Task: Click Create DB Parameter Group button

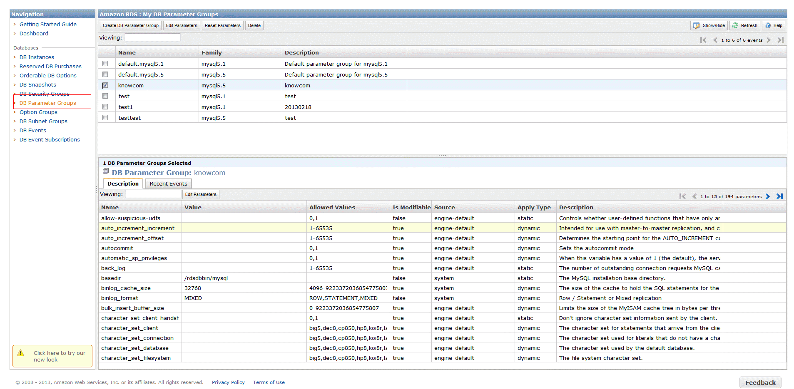Action: 131,26
